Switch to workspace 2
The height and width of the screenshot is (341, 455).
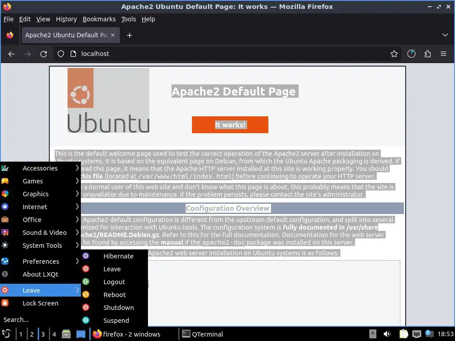32,334
